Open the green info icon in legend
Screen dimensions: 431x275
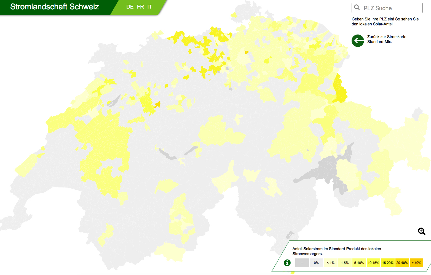(287, 263)
